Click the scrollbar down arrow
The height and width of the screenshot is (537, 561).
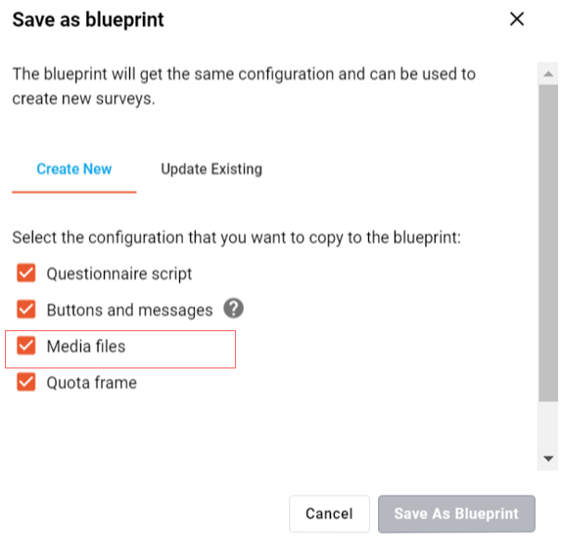pyautogui.click(x=548, y=459)
